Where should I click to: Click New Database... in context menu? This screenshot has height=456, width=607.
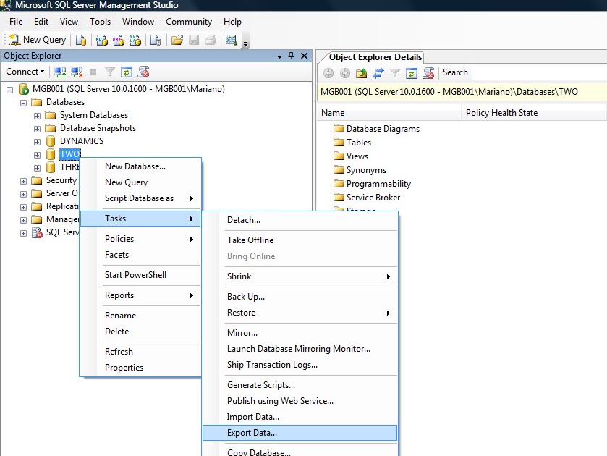(x=141, y=166)
